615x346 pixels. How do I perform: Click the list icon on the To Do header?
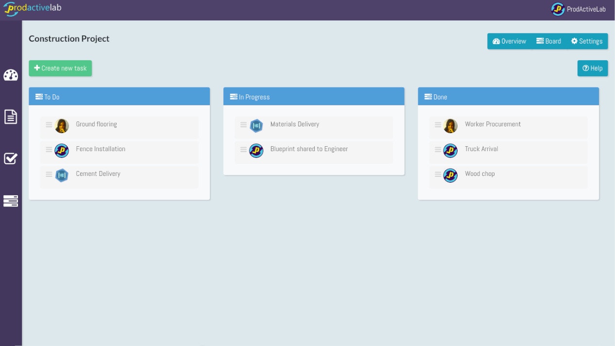click(x=39, y=96)
